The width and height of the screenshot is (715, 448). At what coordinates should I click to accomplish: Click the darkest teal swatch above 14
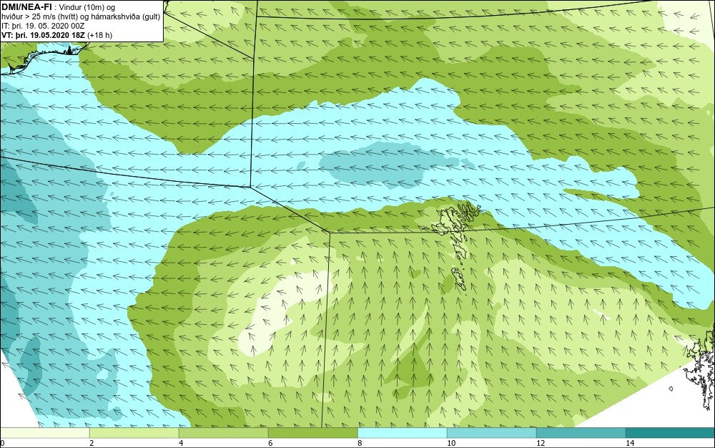(671, 433)
